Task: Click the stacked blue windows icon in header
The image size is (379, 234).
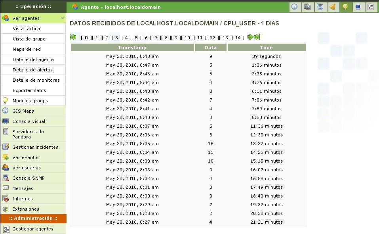Action: click(x=320, y=7)
